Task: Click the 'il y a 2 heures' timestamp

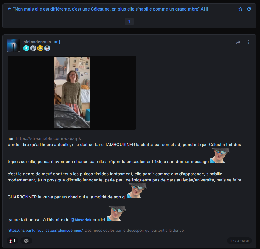Action: pyautogui.click(x=239, y=241)
